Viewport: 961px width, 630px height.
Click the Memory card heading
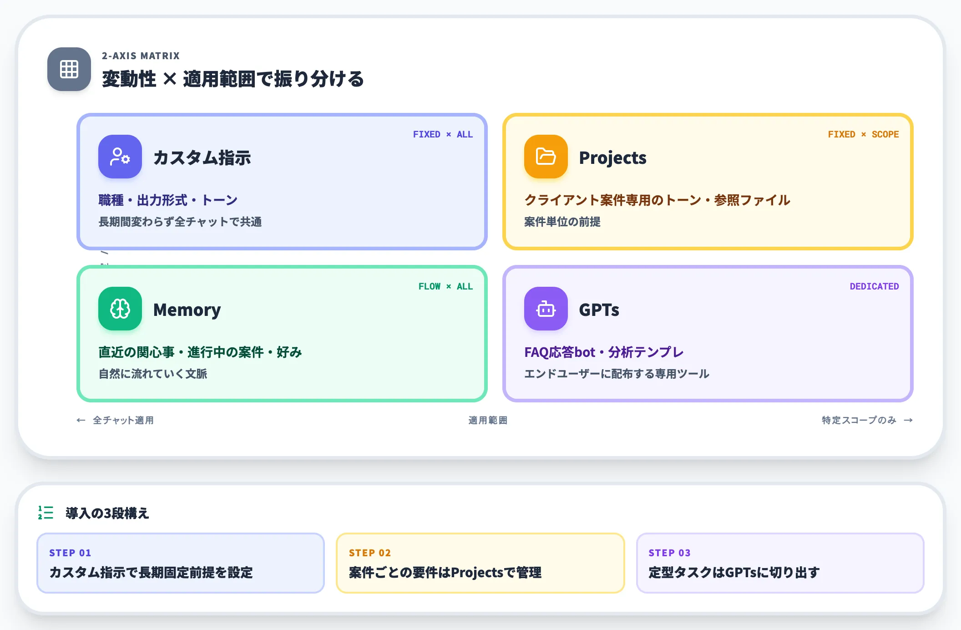(187, 310)
